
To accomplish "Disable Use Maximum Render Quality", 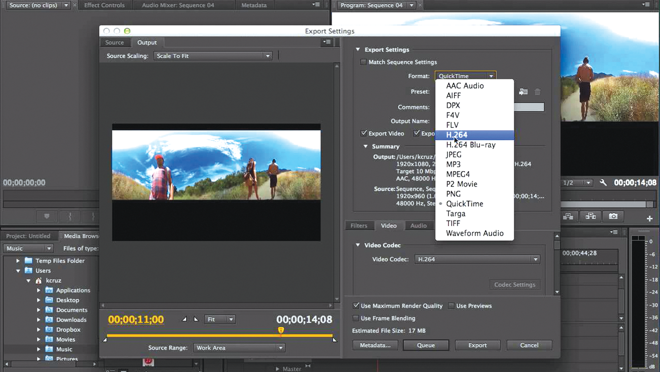I will 356,306.
